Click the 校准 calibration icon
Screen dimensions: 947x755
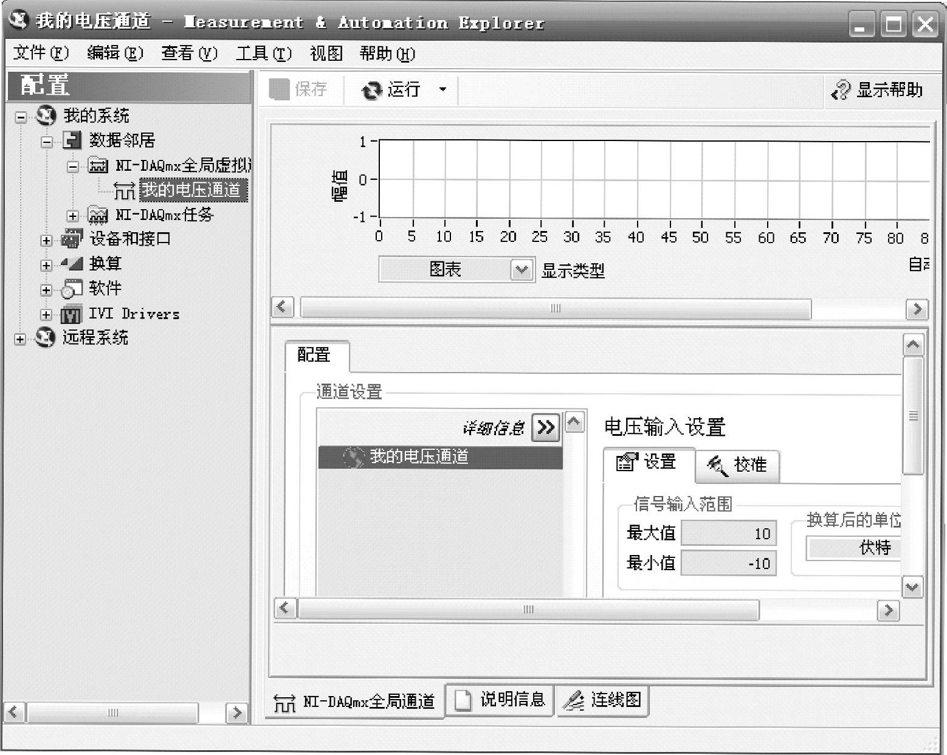[x=717, y=466]
